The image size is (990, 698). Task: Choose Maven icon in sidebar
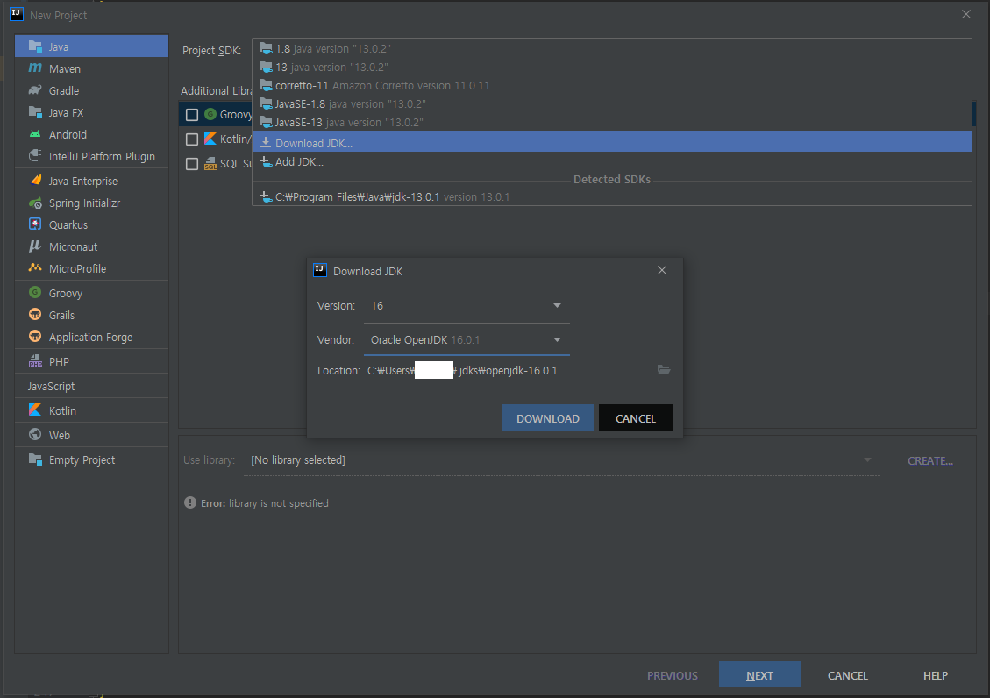pos(35,68)
